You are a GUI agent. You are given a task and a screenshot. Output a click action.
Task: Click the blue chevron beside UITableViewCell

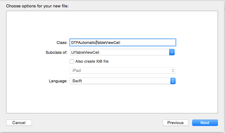coord(172,52)
